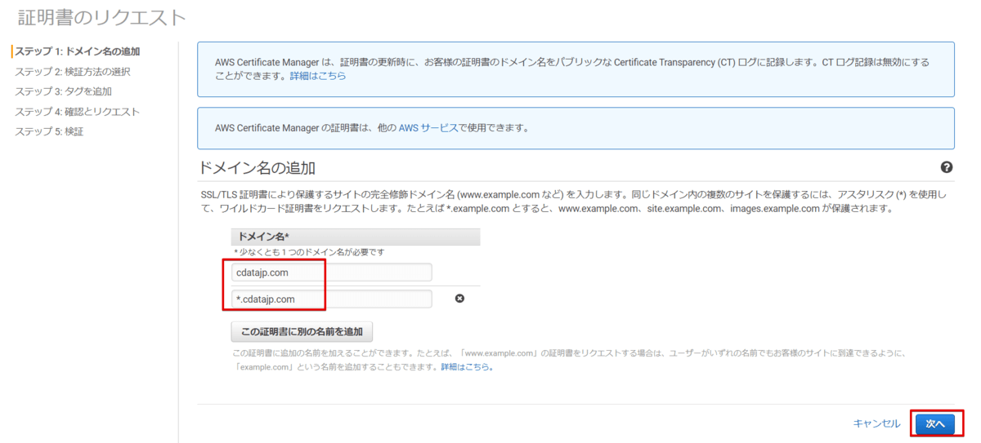Click the 次へ button
Screen dimensions: 981x443
[934, 423]
